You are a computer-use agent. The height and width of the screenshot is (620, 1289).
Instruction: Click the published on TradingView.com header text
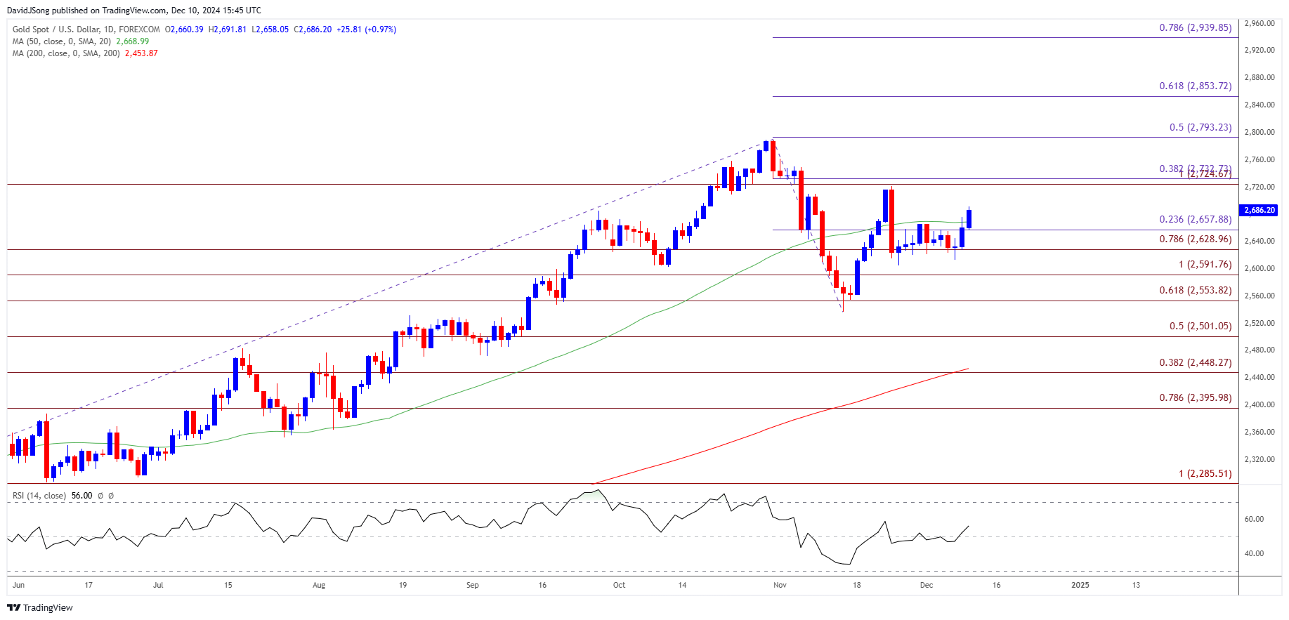110,11
